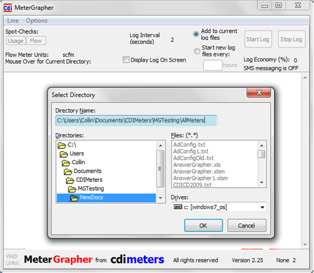Select 'Add to current log files' radio
The height and width of the screenshot is (273, 314).
196,34
